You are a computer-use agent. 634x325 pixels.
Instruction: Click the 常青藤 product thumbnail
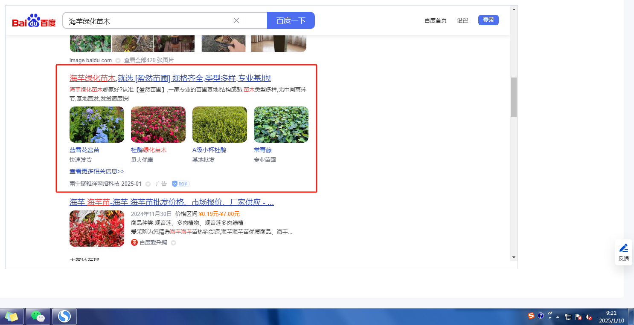pyautogui.click(x=281, y=124)
